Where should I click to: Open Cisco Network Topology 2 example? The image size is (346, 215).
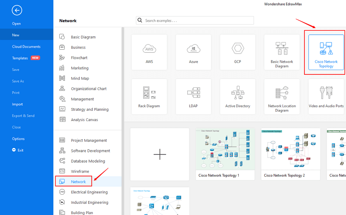pos(291,154)
